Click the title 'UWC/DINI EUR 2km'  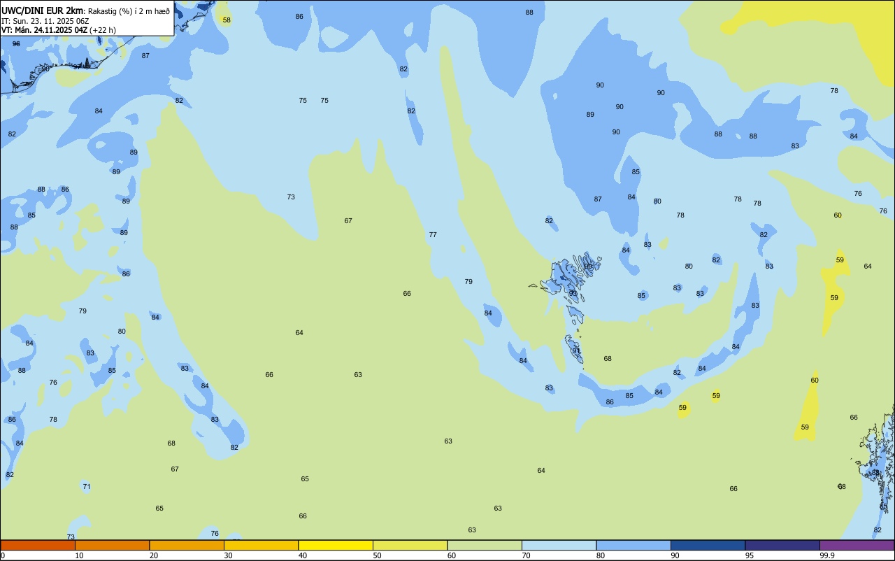click(x=42, y=10)
